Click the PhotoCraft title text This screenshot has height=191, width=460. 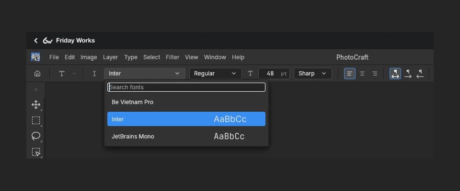tap(352, 57)
